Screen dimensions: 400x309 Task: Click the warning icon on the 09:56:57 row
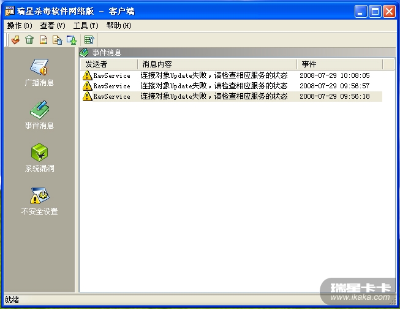coord(87,86)
